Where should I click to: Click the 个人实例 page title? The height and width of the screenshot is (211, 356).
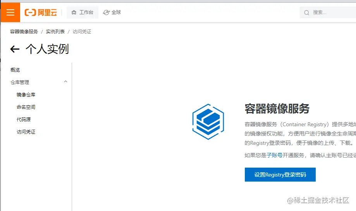[47, 49]
